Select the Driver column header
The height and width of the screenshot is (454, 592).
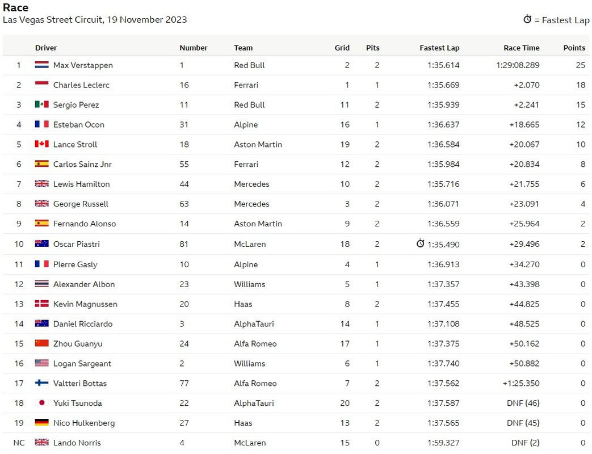click(x=45, y=48)
